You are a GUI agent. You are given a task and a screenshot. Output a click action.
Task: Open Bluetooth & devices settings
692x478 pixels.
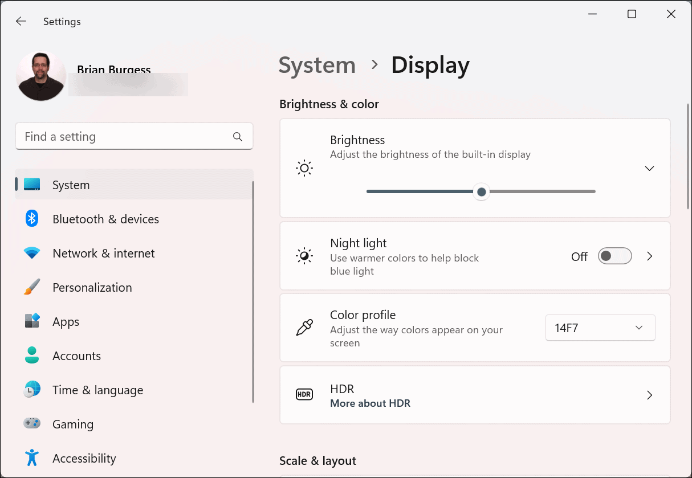click(x=31, y=219)
